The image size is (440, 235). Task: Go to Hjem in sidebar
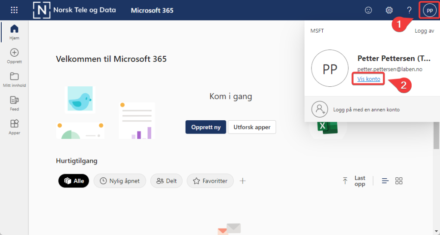click(14, 32)
